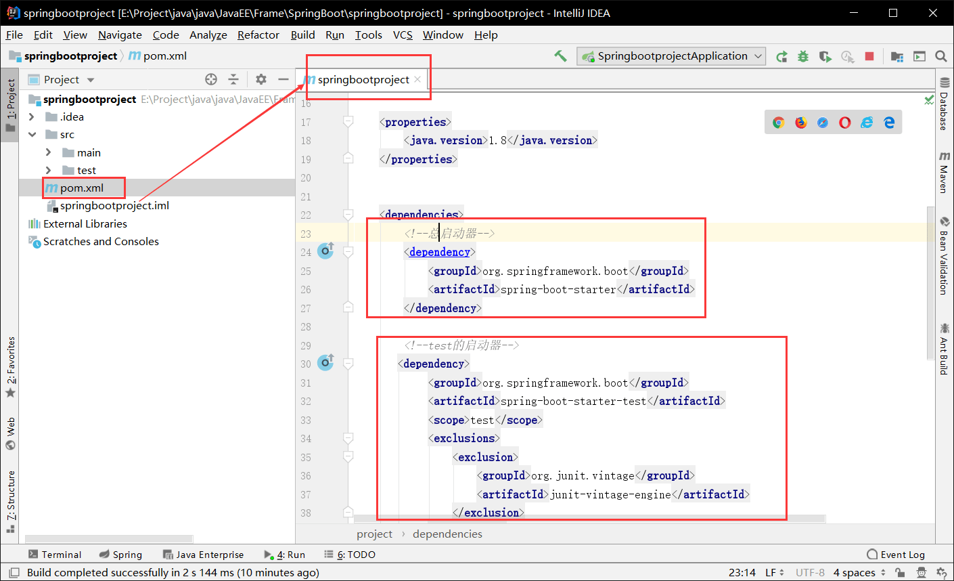The height and width of the screenshot is (581, 954).
Task: Open the Refactor menu
Action: coord(258,35)
